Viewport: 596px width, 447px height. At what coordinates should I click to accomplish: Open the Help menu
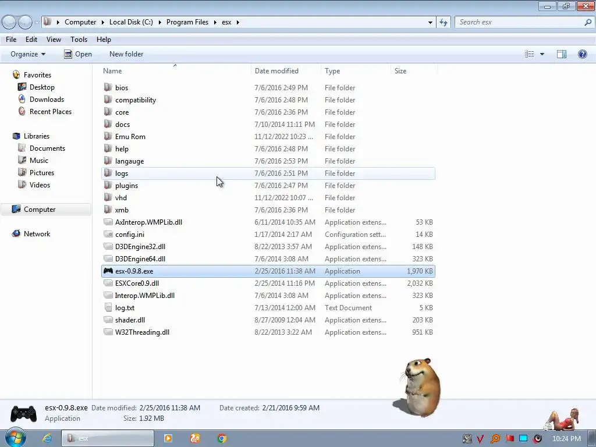coord(104,39)
